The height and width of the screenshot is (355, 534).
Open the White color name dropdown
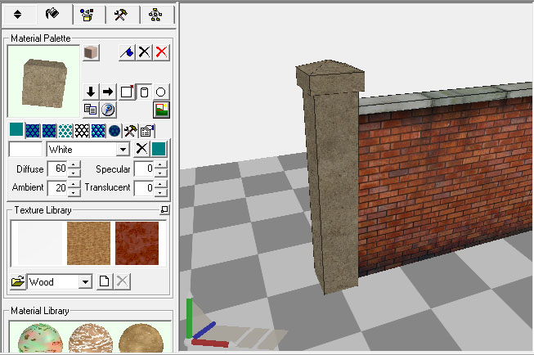click(123, 150)
